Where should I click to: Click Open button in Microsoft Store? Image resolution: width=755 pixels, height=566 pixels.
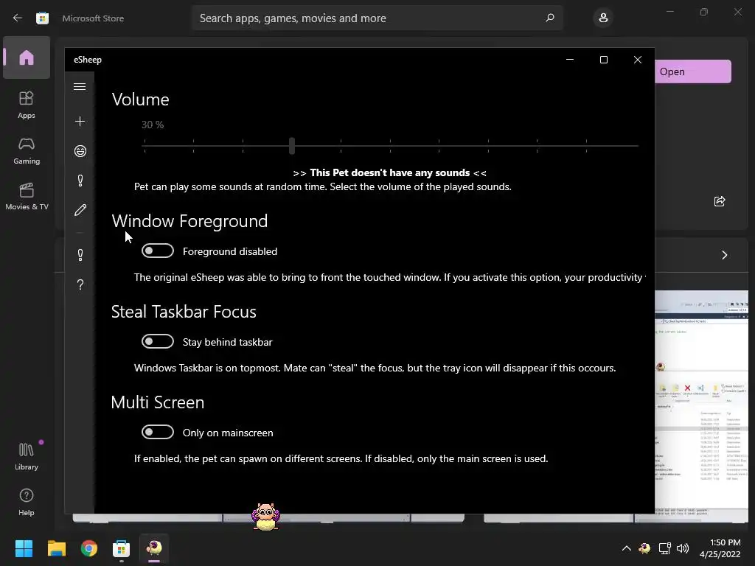(x=692, y=71)
